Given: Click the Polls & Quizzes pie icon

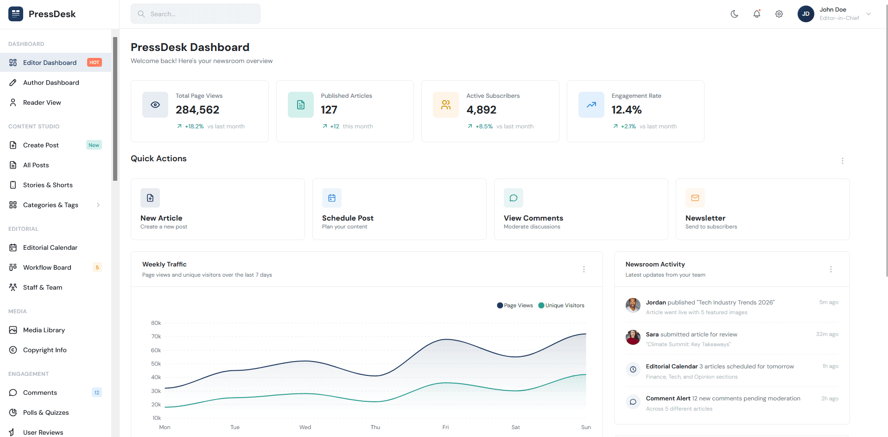Looking at the screenshot, I should 13,412.
